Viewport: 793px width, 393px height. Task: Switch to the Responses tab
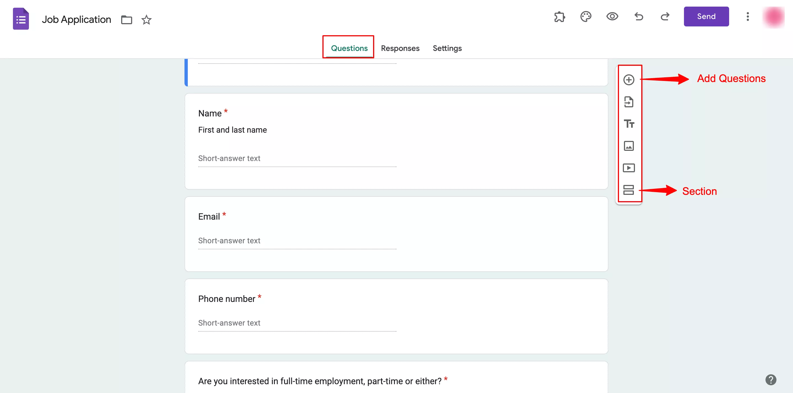tap(400, 48)
